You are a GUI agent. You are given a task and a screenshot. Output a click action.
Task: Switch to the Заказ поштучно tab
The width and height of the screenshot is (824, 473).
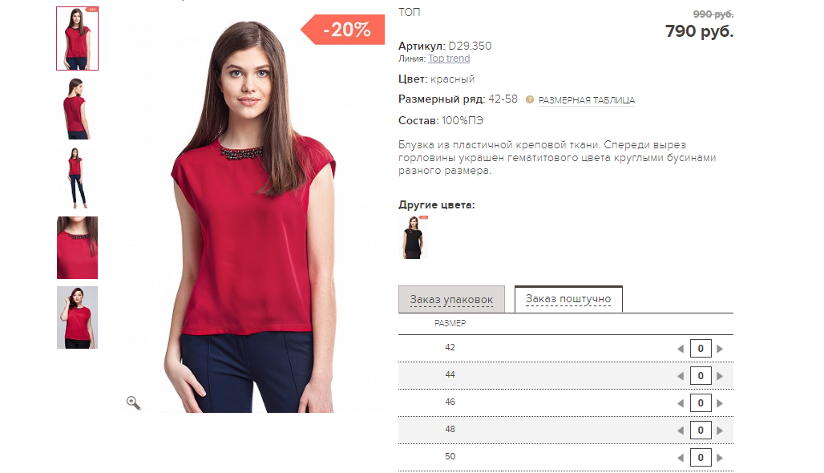tap(568, 299)
